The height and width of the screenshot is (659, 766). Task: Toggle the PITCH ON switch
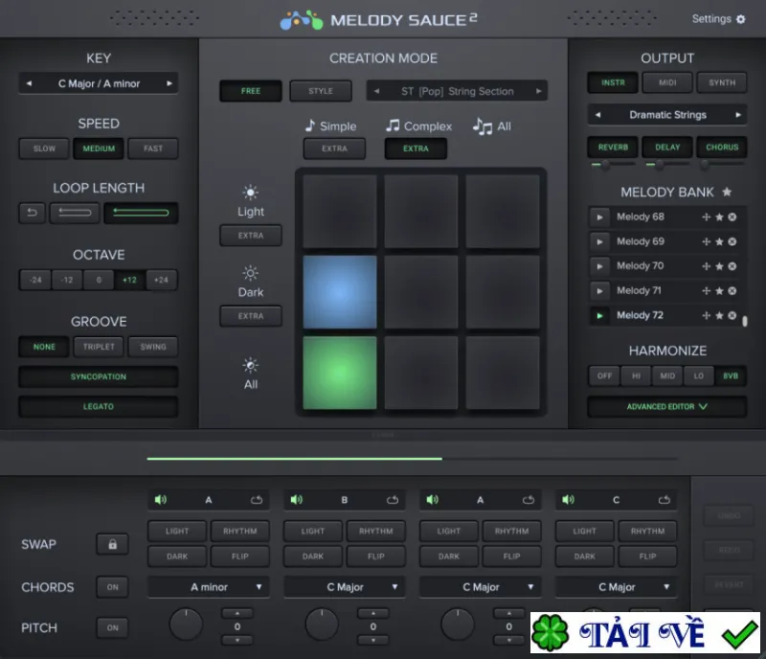(x=112, y=627)
